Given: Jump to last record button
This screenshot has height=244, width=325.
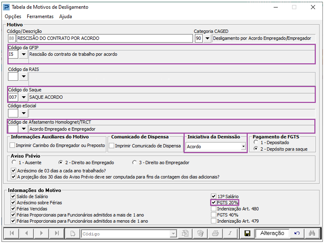Looking at the screenshot, I should (x=57, y=233).
